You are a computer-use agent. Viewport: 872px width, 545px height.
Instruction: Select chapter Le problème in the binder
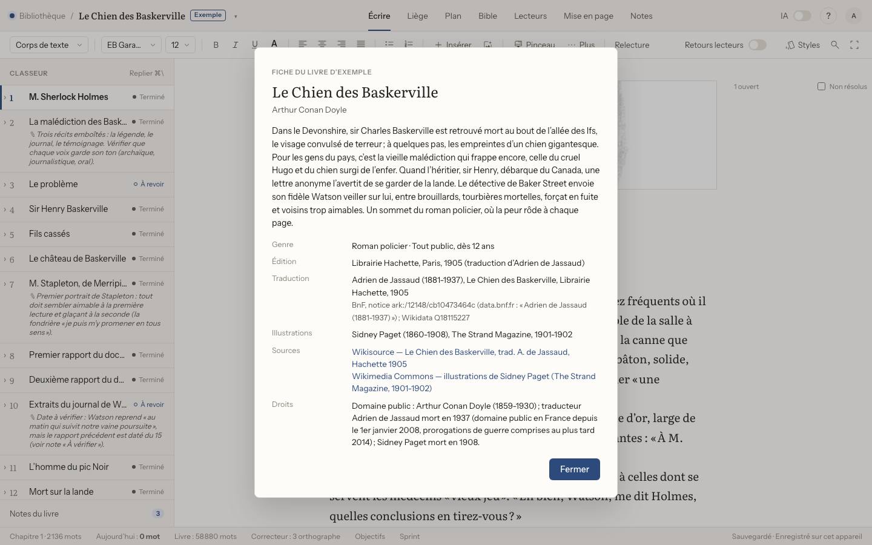point(87,184)
